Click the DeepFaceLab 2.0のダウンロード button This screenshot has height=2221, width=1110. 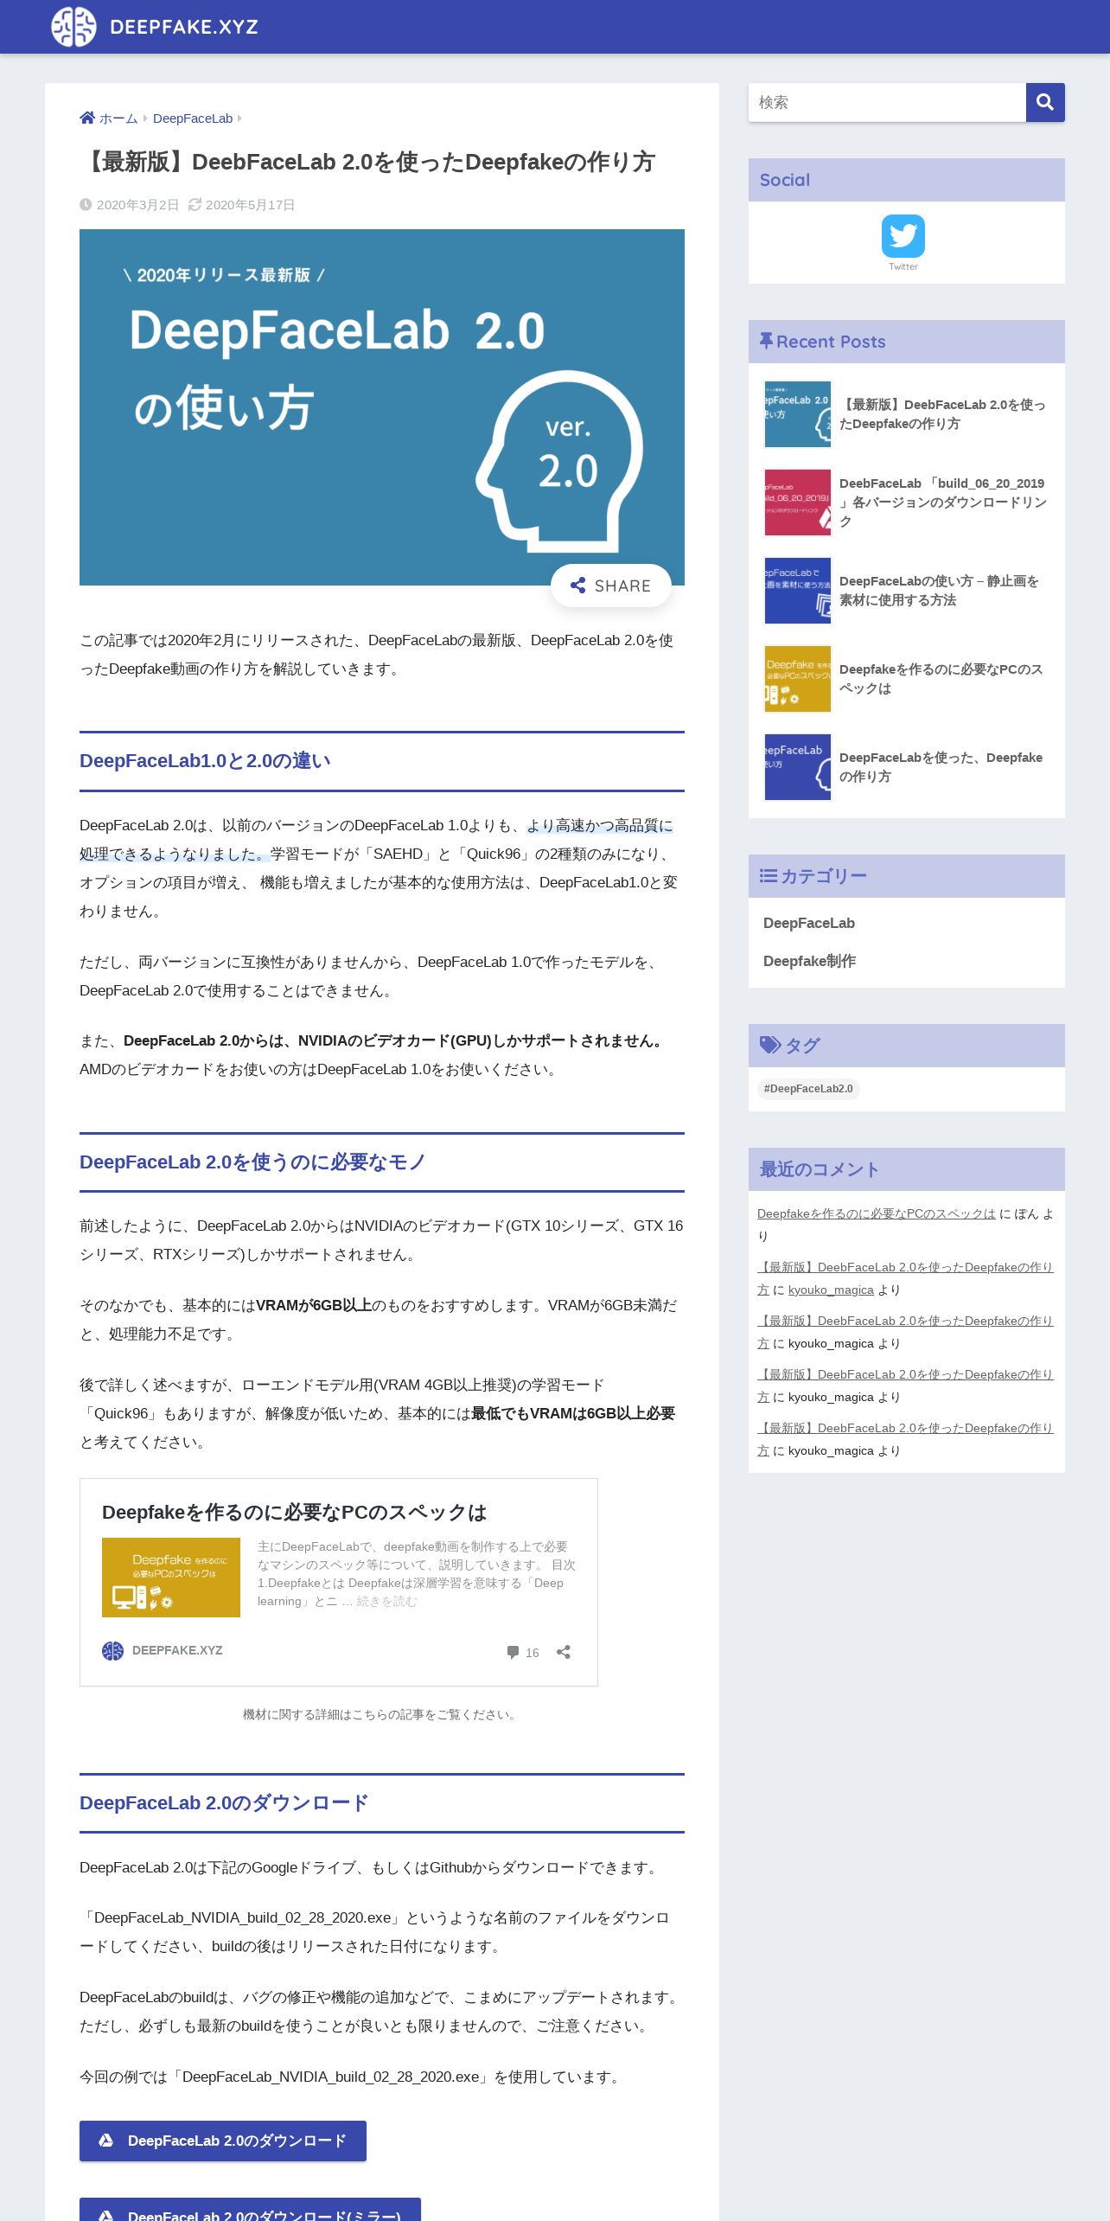click(x=223, y=2141)
